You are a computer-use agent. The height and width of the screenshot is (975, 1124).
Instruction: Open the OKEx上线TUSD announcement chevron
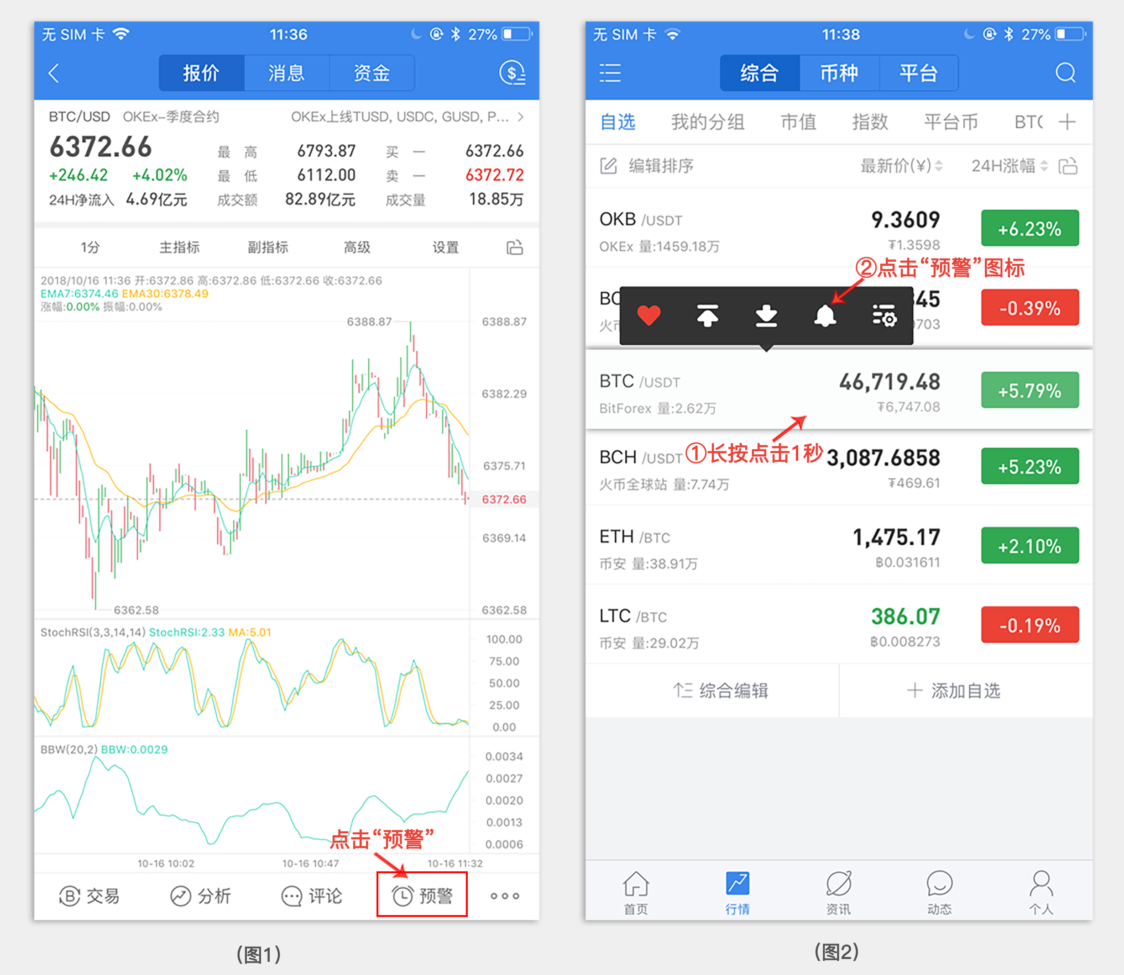coord(521,117)
